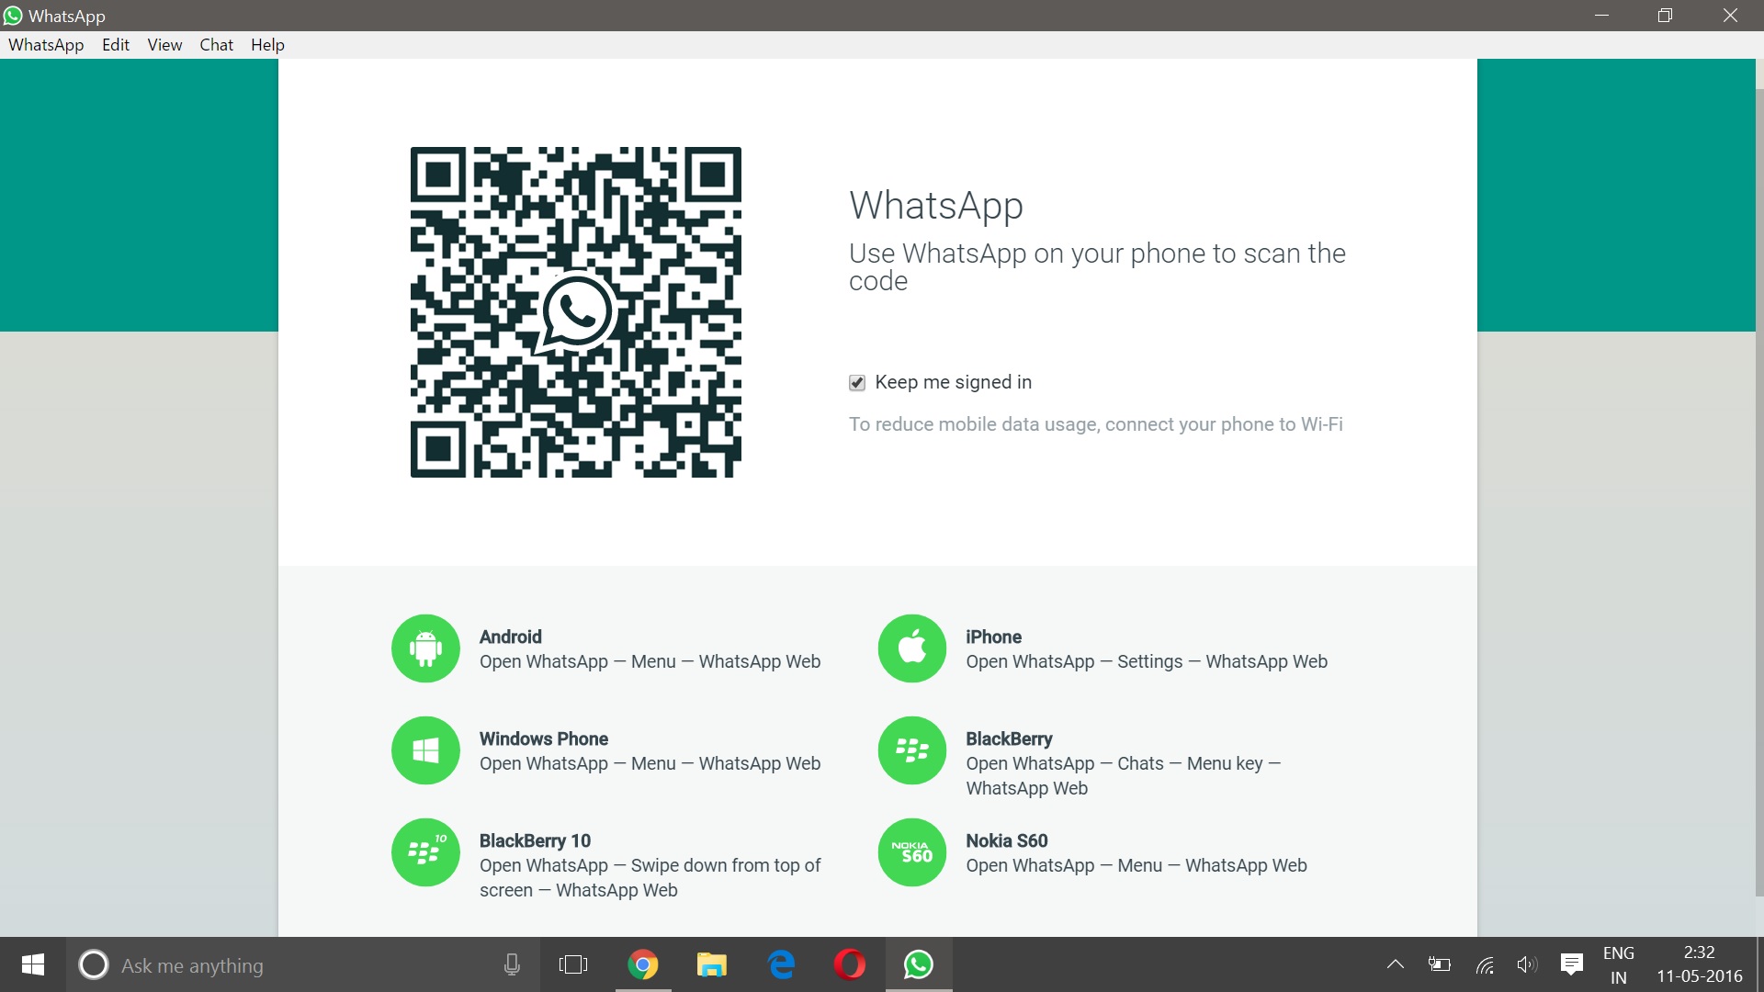Click the Ask me anything search field

coord(303,964)
